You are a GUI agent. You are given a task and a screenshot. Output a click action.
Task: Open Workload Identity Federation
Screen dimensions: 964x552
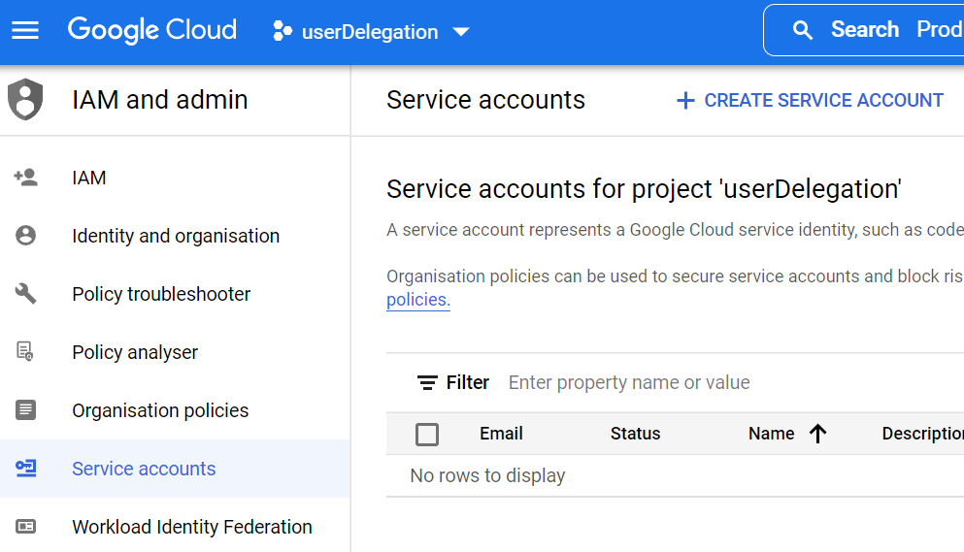tap(175, 527)
